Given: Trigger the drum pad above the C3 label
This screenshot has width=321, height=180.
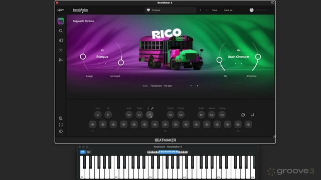Looking at the screenshot, I should tap(238, 124).
